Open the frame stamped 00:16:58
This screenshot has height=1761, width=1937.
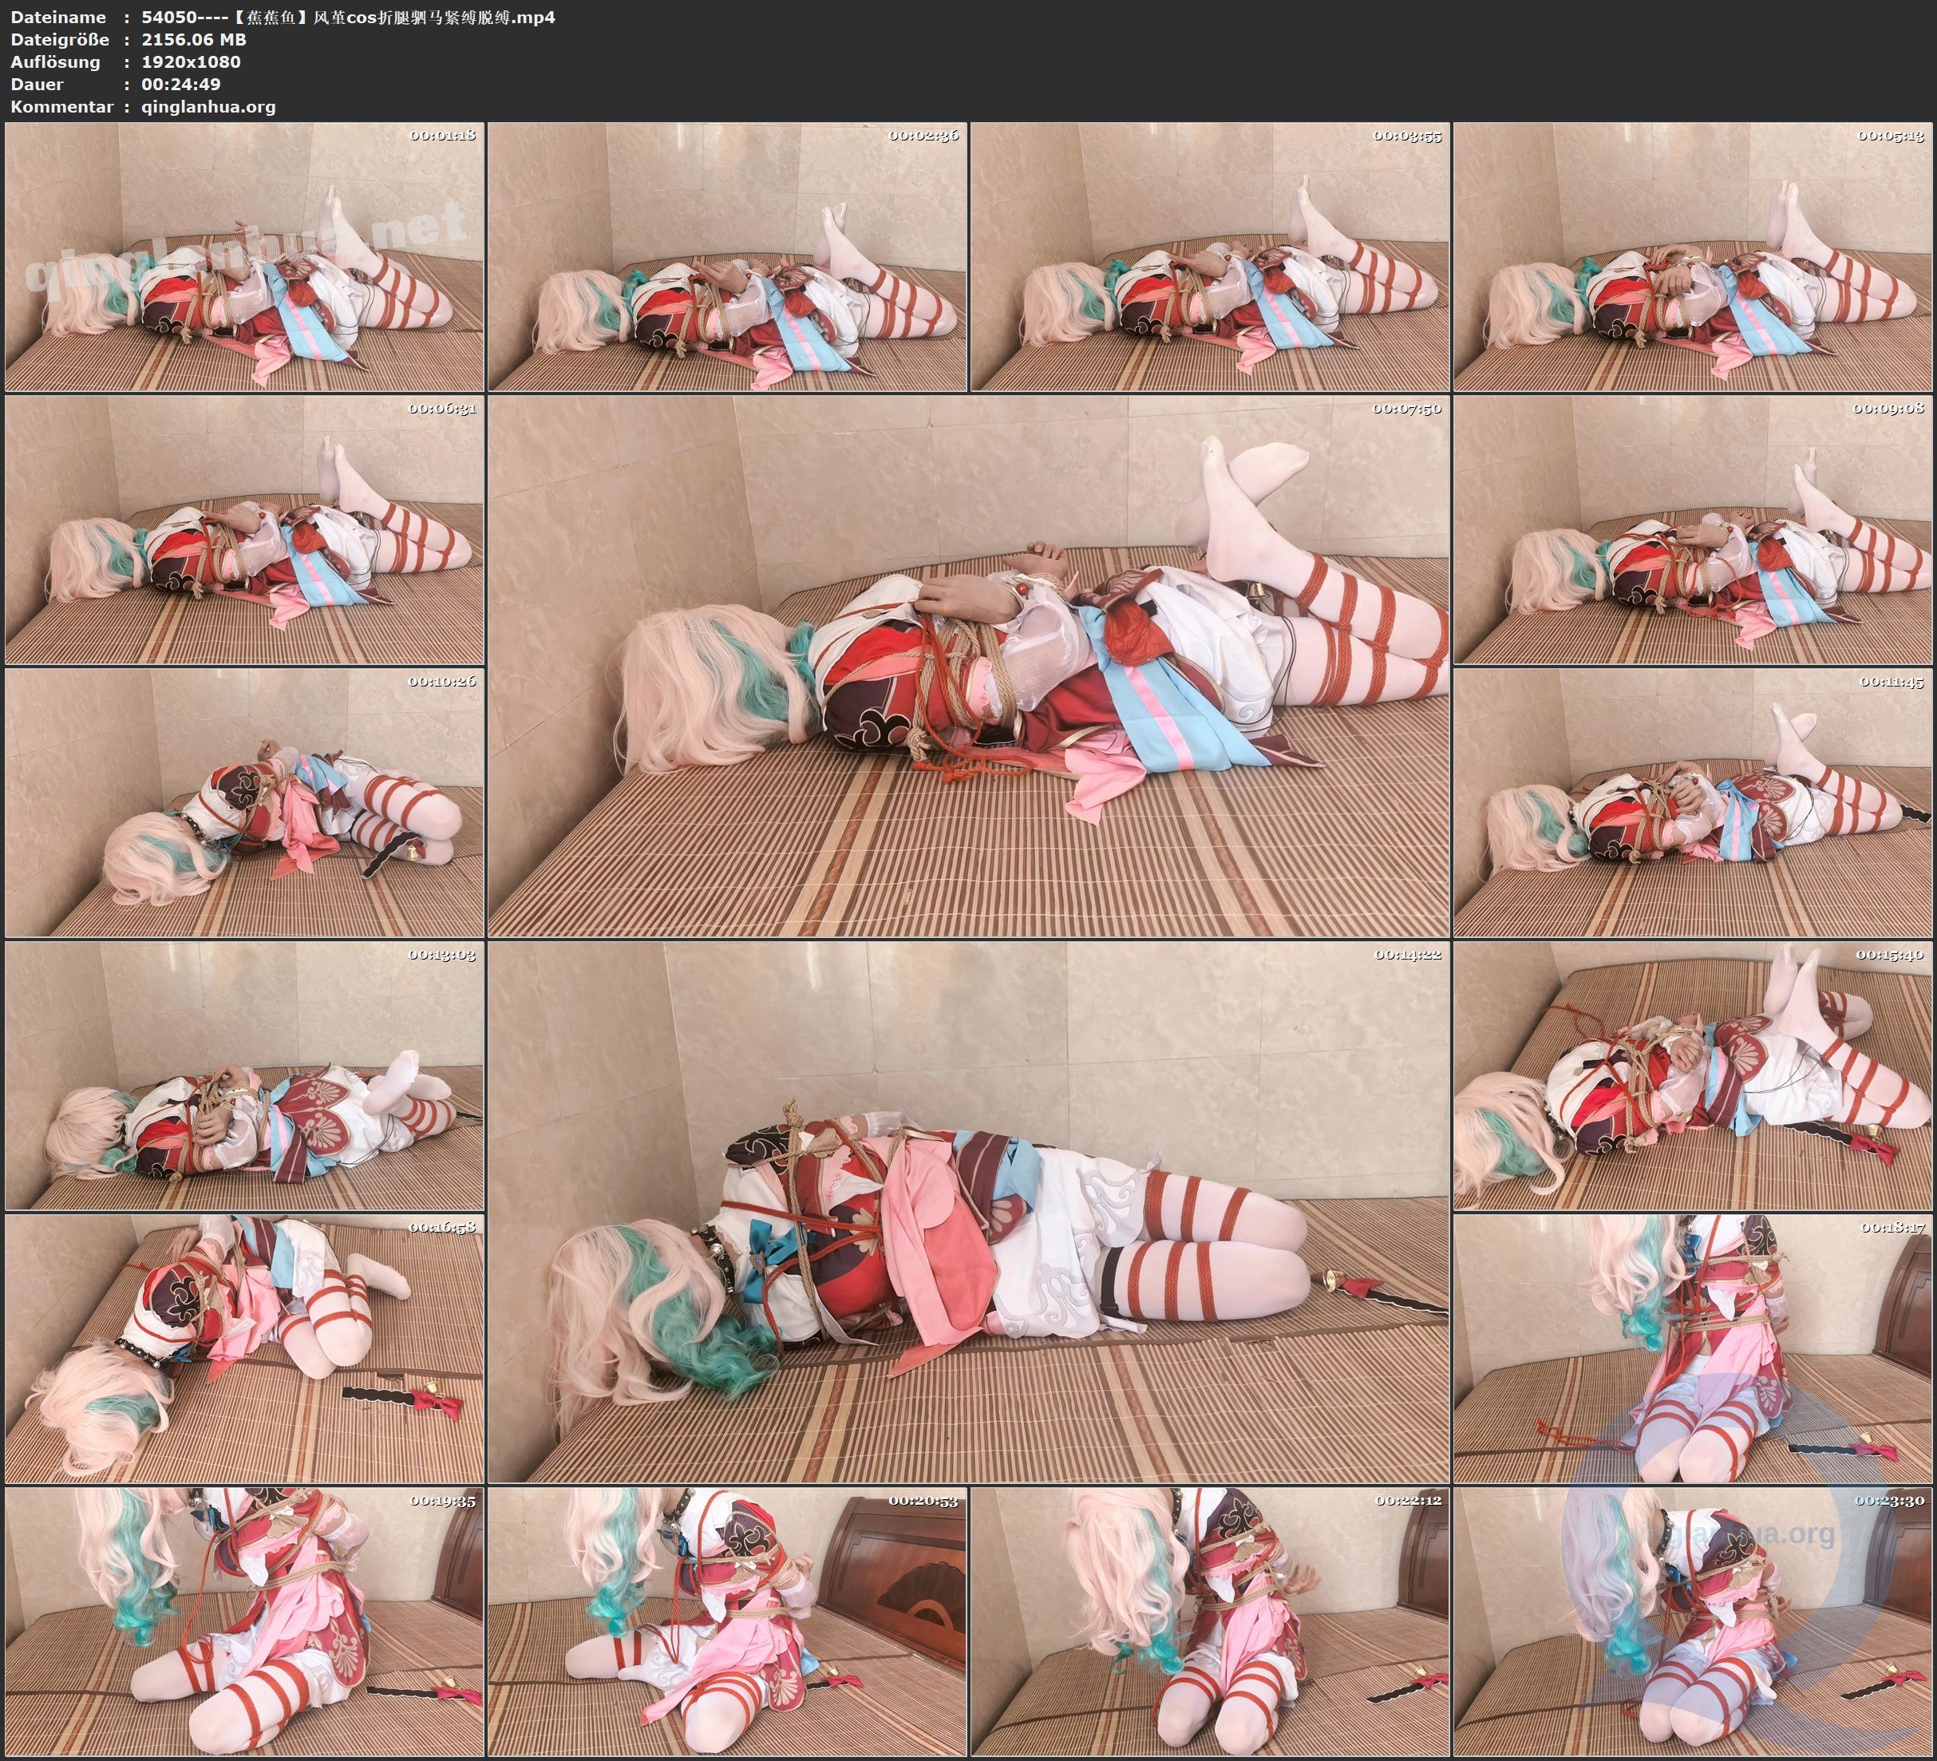point(244,1348)
